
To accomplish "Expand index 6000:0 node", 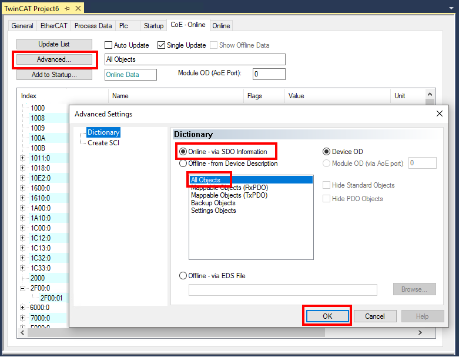I will coord(22,308).
